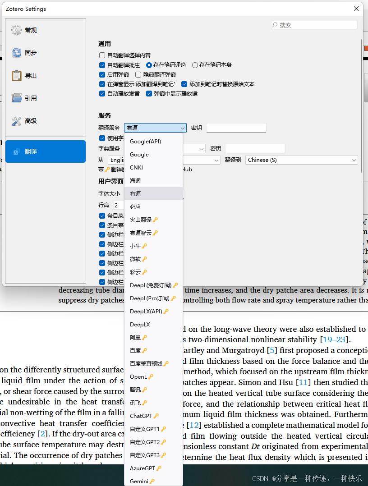This screenshot has height=486, width=368.
Task: Click the search magnifier icon
Action: click(275, 25)
